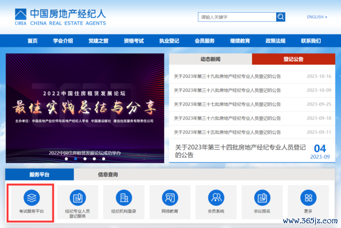Click the date 2023-09-18
This screenshot has height=228, width=341.
click(x=319, y=118)
